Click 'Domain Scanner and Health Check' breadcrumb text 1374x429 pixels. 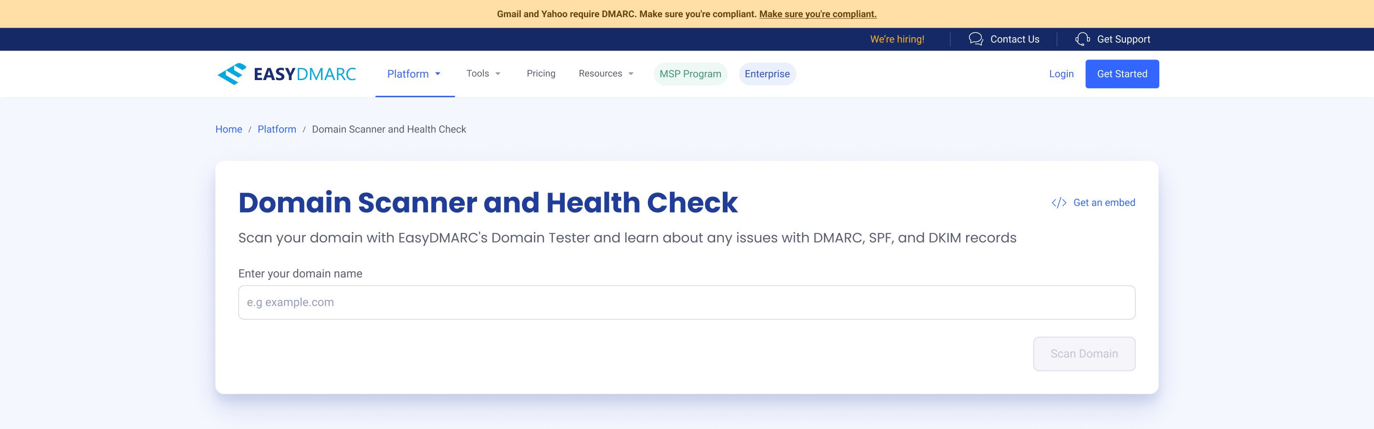[389, 129]
